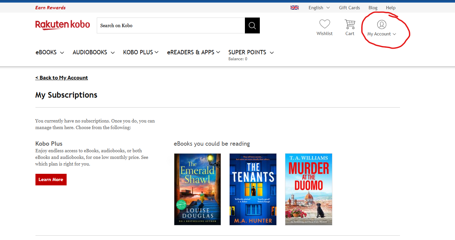The width and height of the screenshot is (455, 240).
Task: View the shopping Cart icon
Action: click(x=350, y=24)
